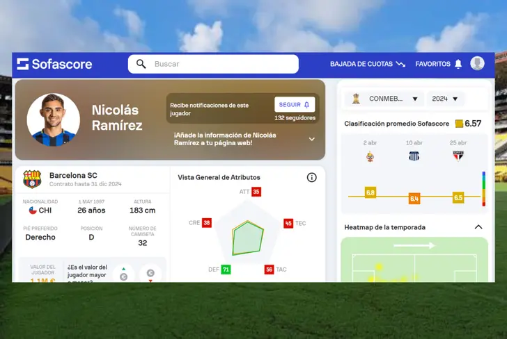Open the 2024 season dropdown
Image resolution: width=507 pixels, height=339 pixels.
click(x=445, y=99)
